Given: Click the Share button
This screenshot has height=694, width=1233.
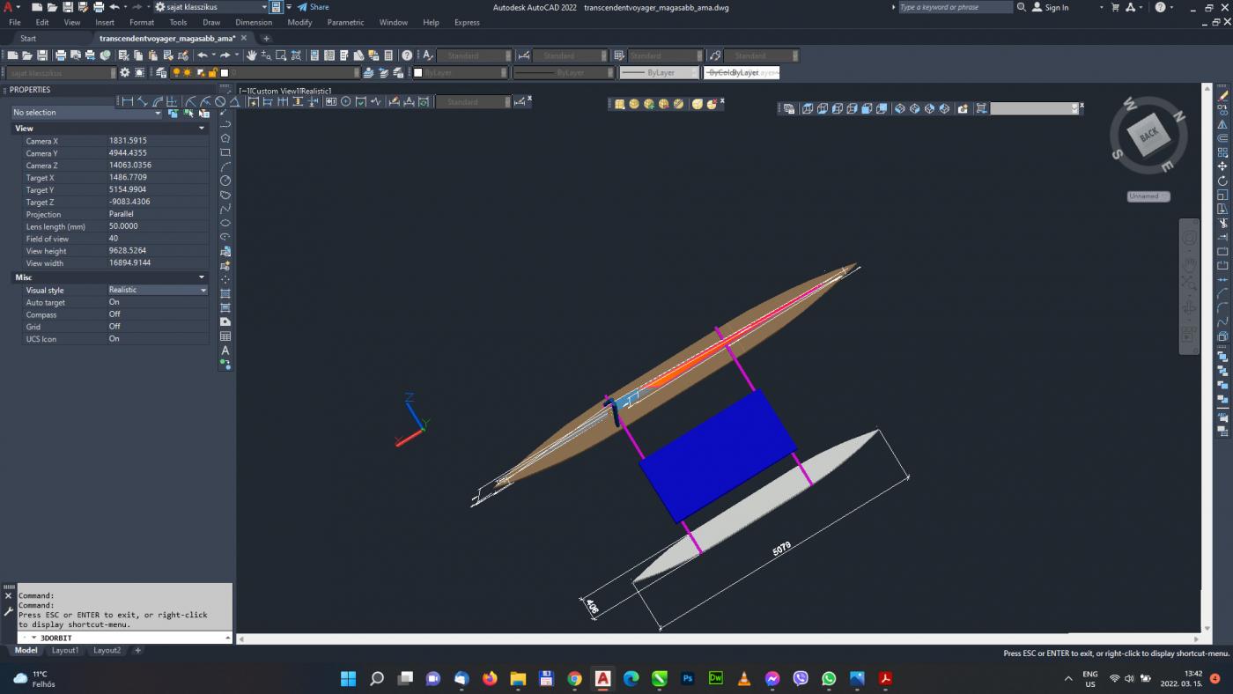Looking at the screenshot, I should pos(313,7).
